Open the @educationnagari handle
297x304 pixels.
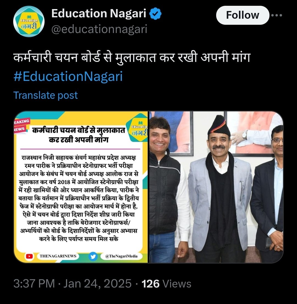99,29
